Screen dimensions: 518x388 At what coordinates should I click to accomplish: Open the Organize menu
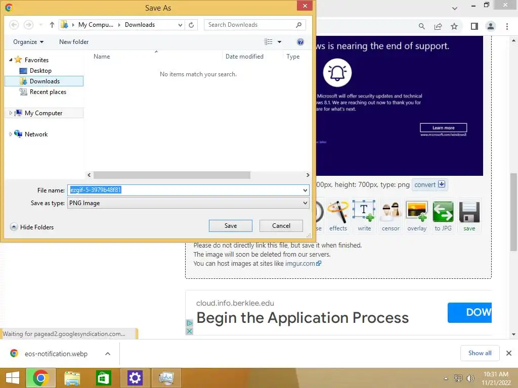28,42
